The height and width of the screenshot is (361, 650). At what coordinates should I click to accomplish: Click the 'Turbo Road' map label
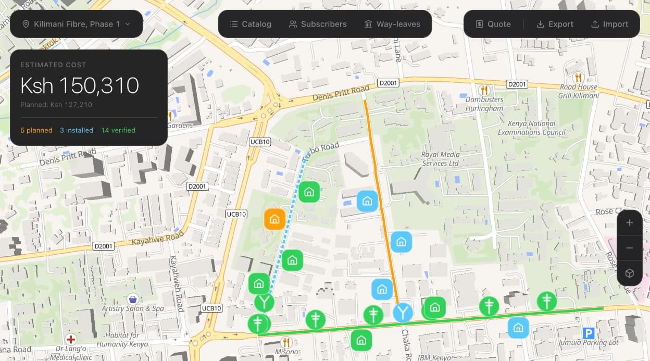(320, 151)
